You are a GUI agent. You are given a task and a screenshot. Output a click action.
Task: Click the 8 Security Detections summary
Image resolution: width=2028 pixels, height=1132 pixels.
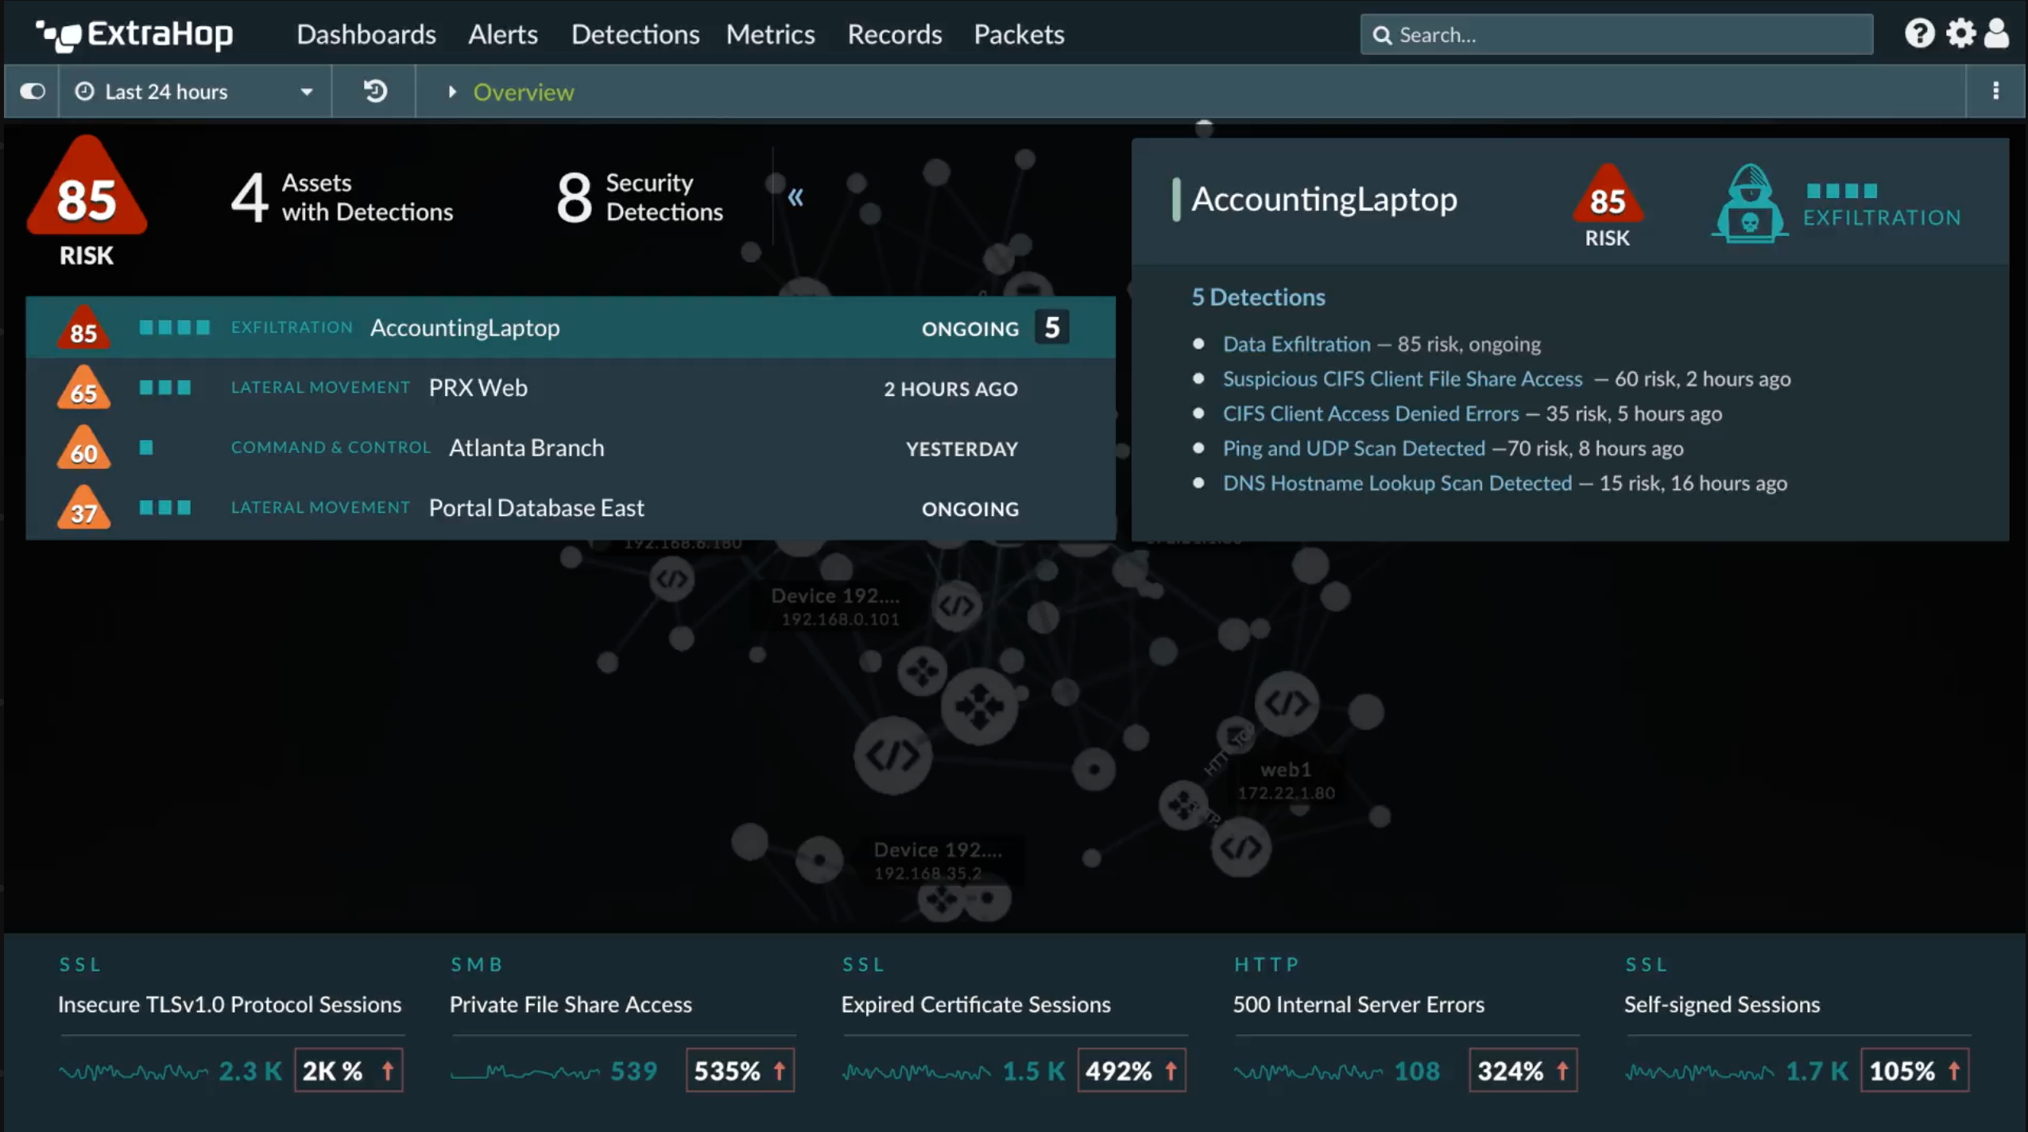pyautogui.click(x=640, y=197)
